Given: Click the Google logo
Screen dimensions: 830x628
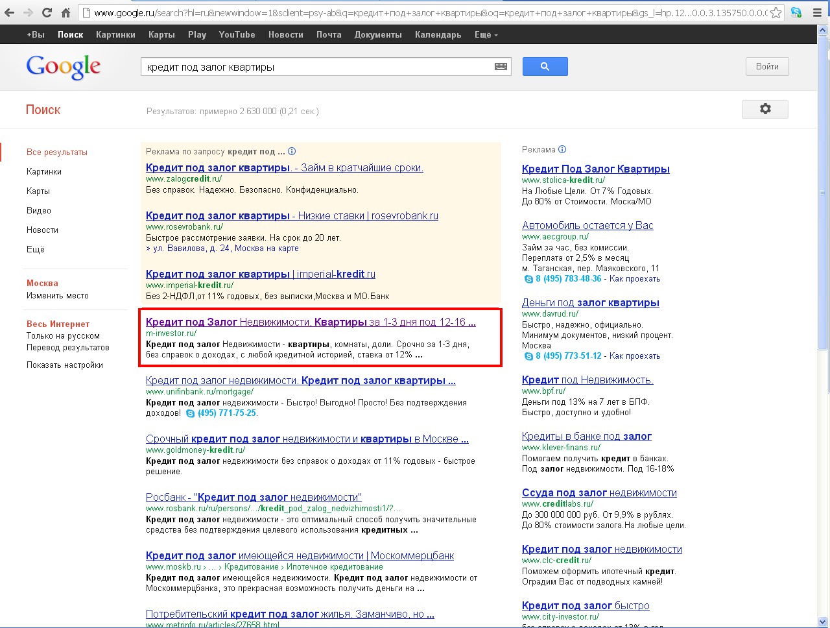Looking at the screenshot, I should (64, 67).
